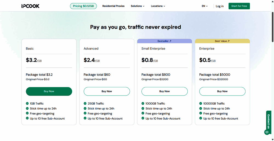Open the Residential Proxies menu item

[113, 6]
